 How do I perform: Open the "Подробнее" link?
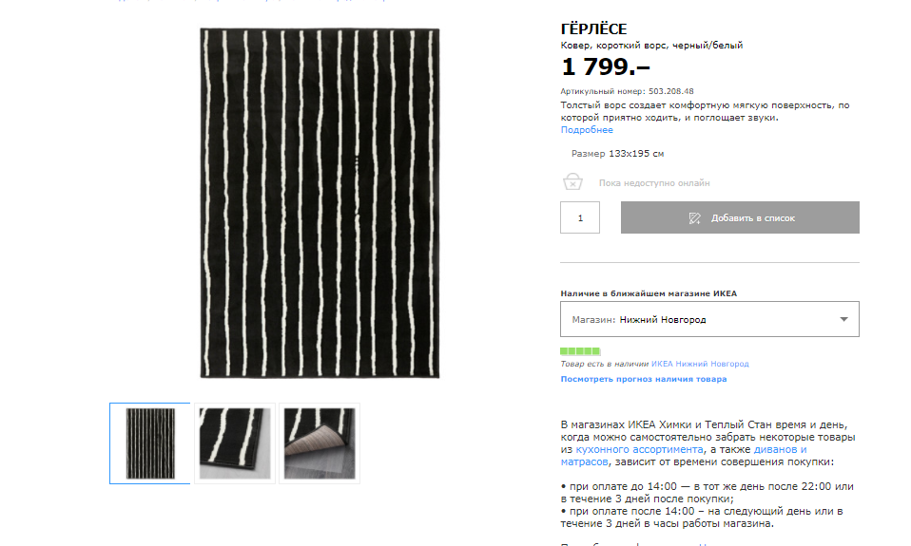[587, 130]
